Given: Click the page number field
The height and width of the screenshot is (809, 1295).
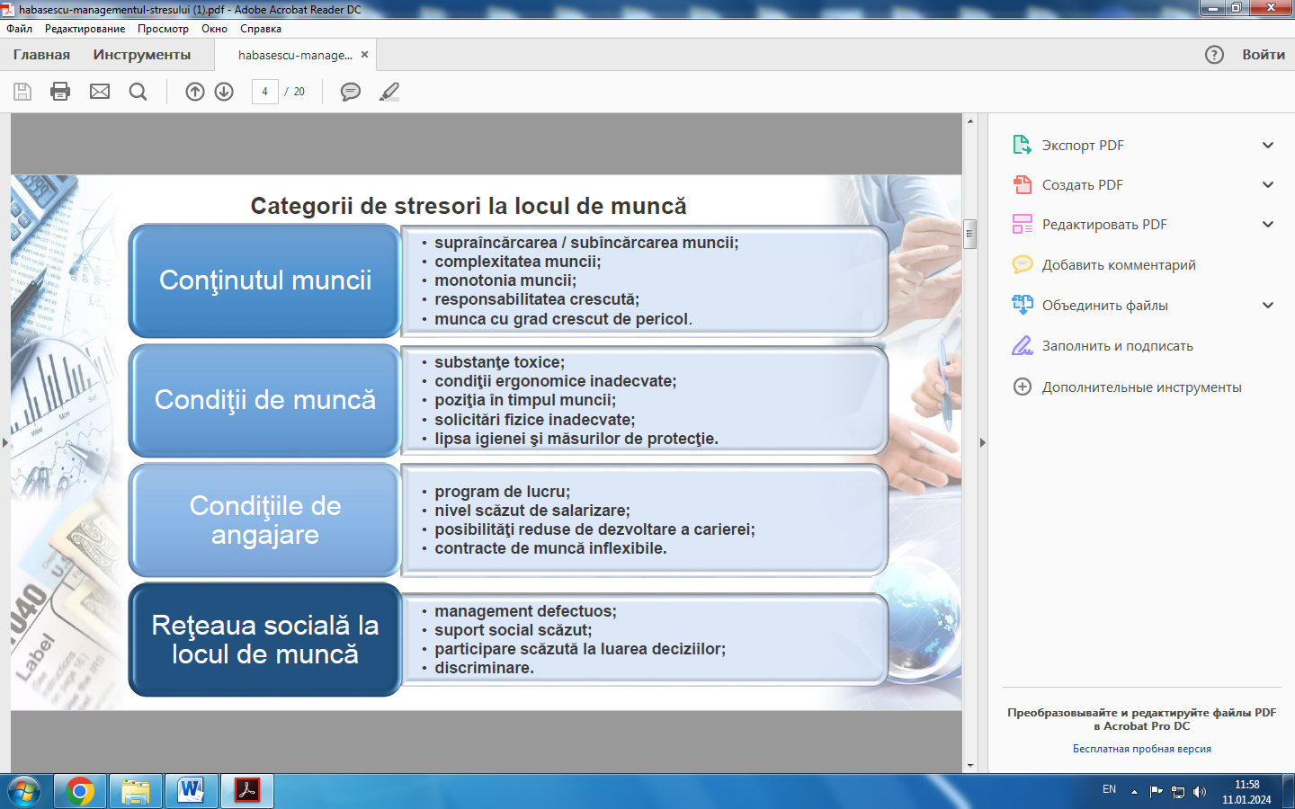Looking at the screenshot, I should click(x=265, y=92).
